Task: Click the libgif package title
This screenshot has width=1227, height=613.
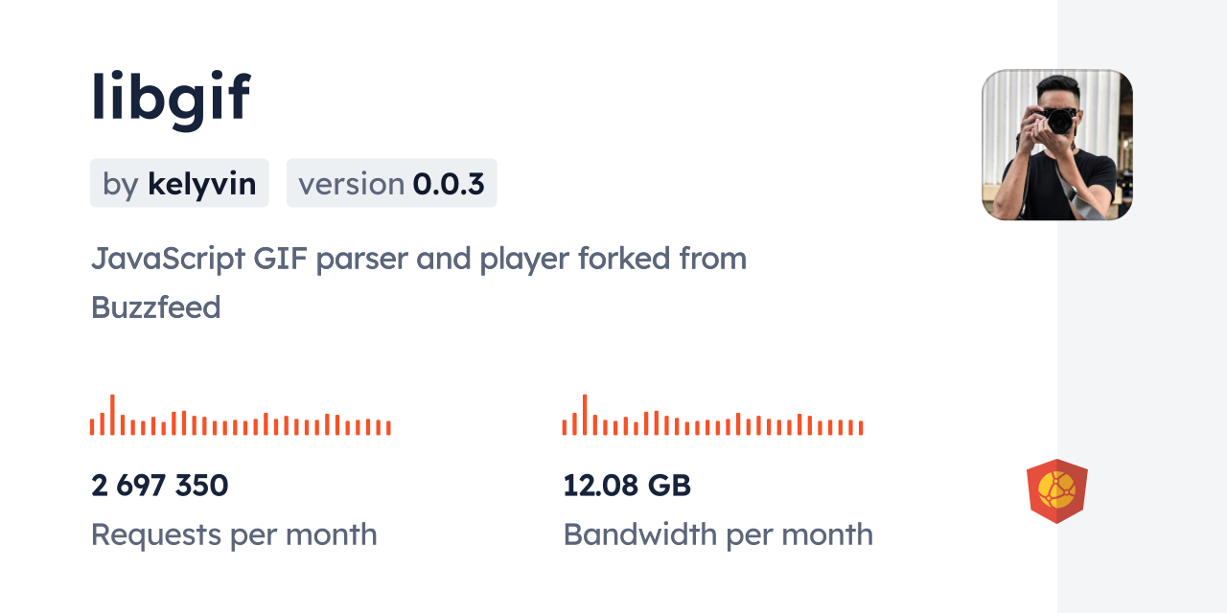Action: click(x=171, y=98)
